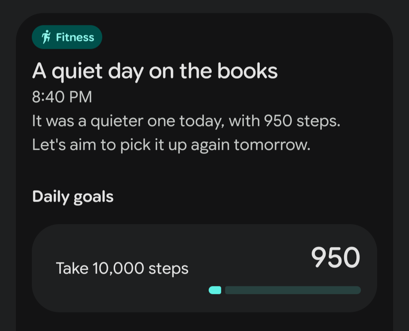Click the running person icon in Fitness chip
The height and width of the screenshot is (331, 409).
pos(47,37)
